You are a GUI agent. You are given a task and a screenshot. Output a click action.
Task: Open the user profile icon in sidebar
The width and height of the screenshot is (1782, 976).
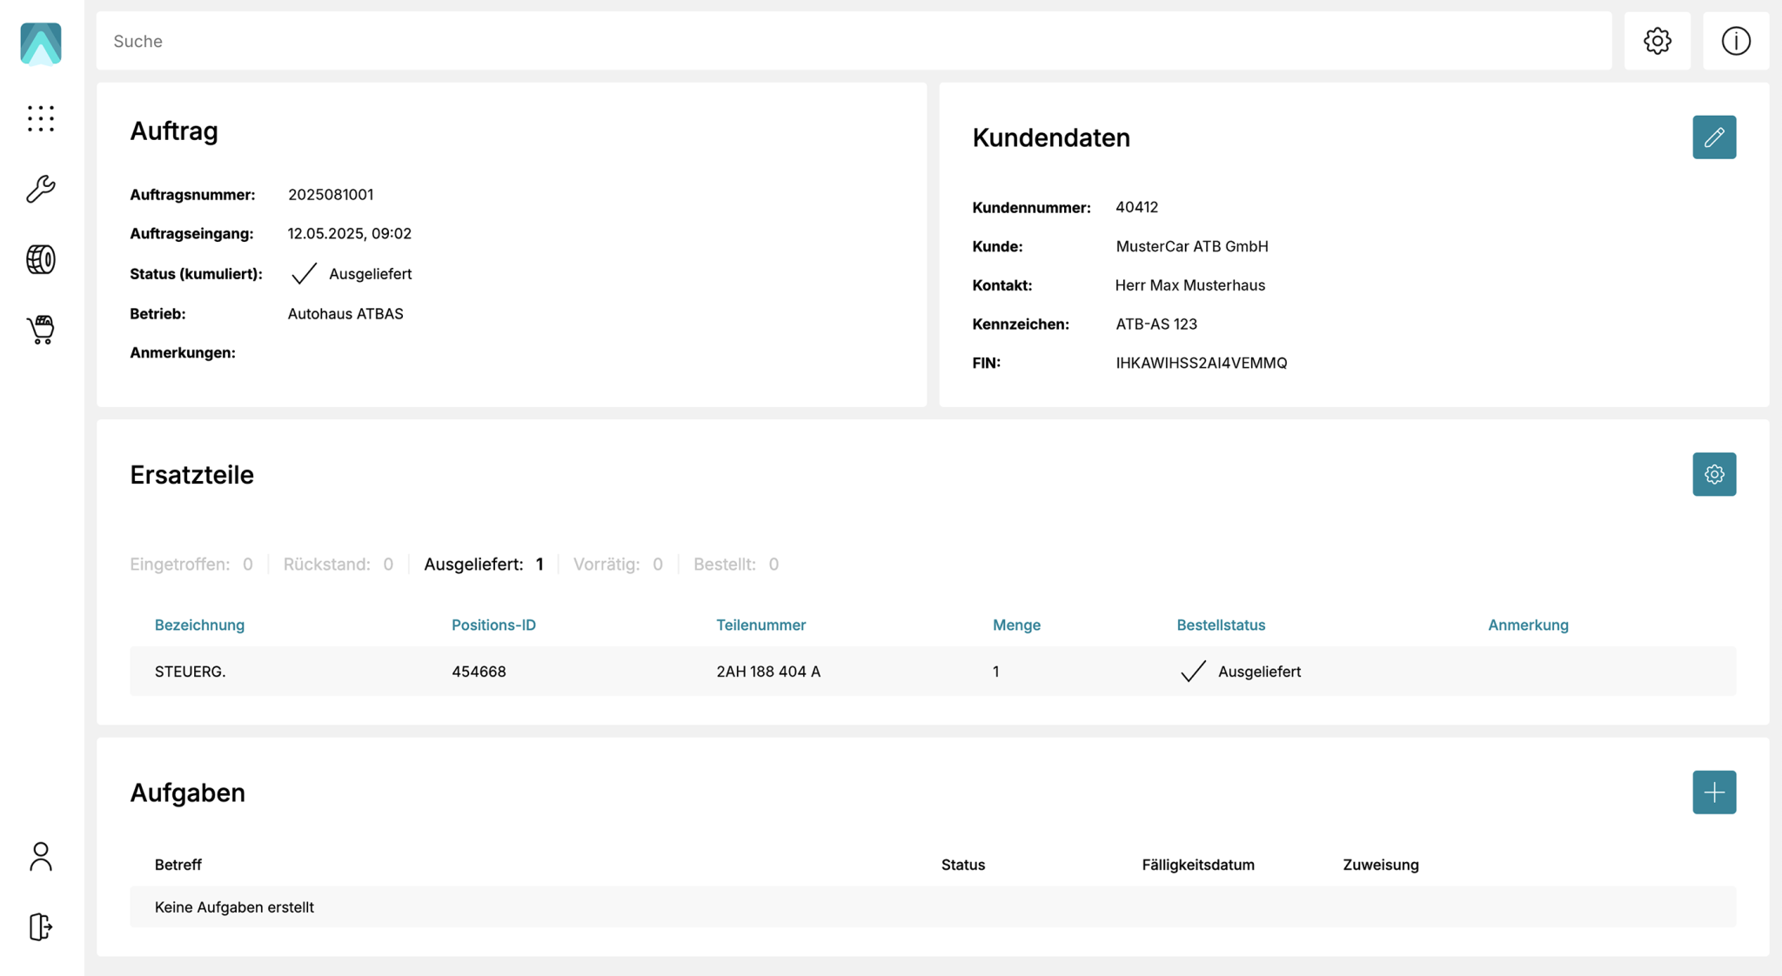41,857
